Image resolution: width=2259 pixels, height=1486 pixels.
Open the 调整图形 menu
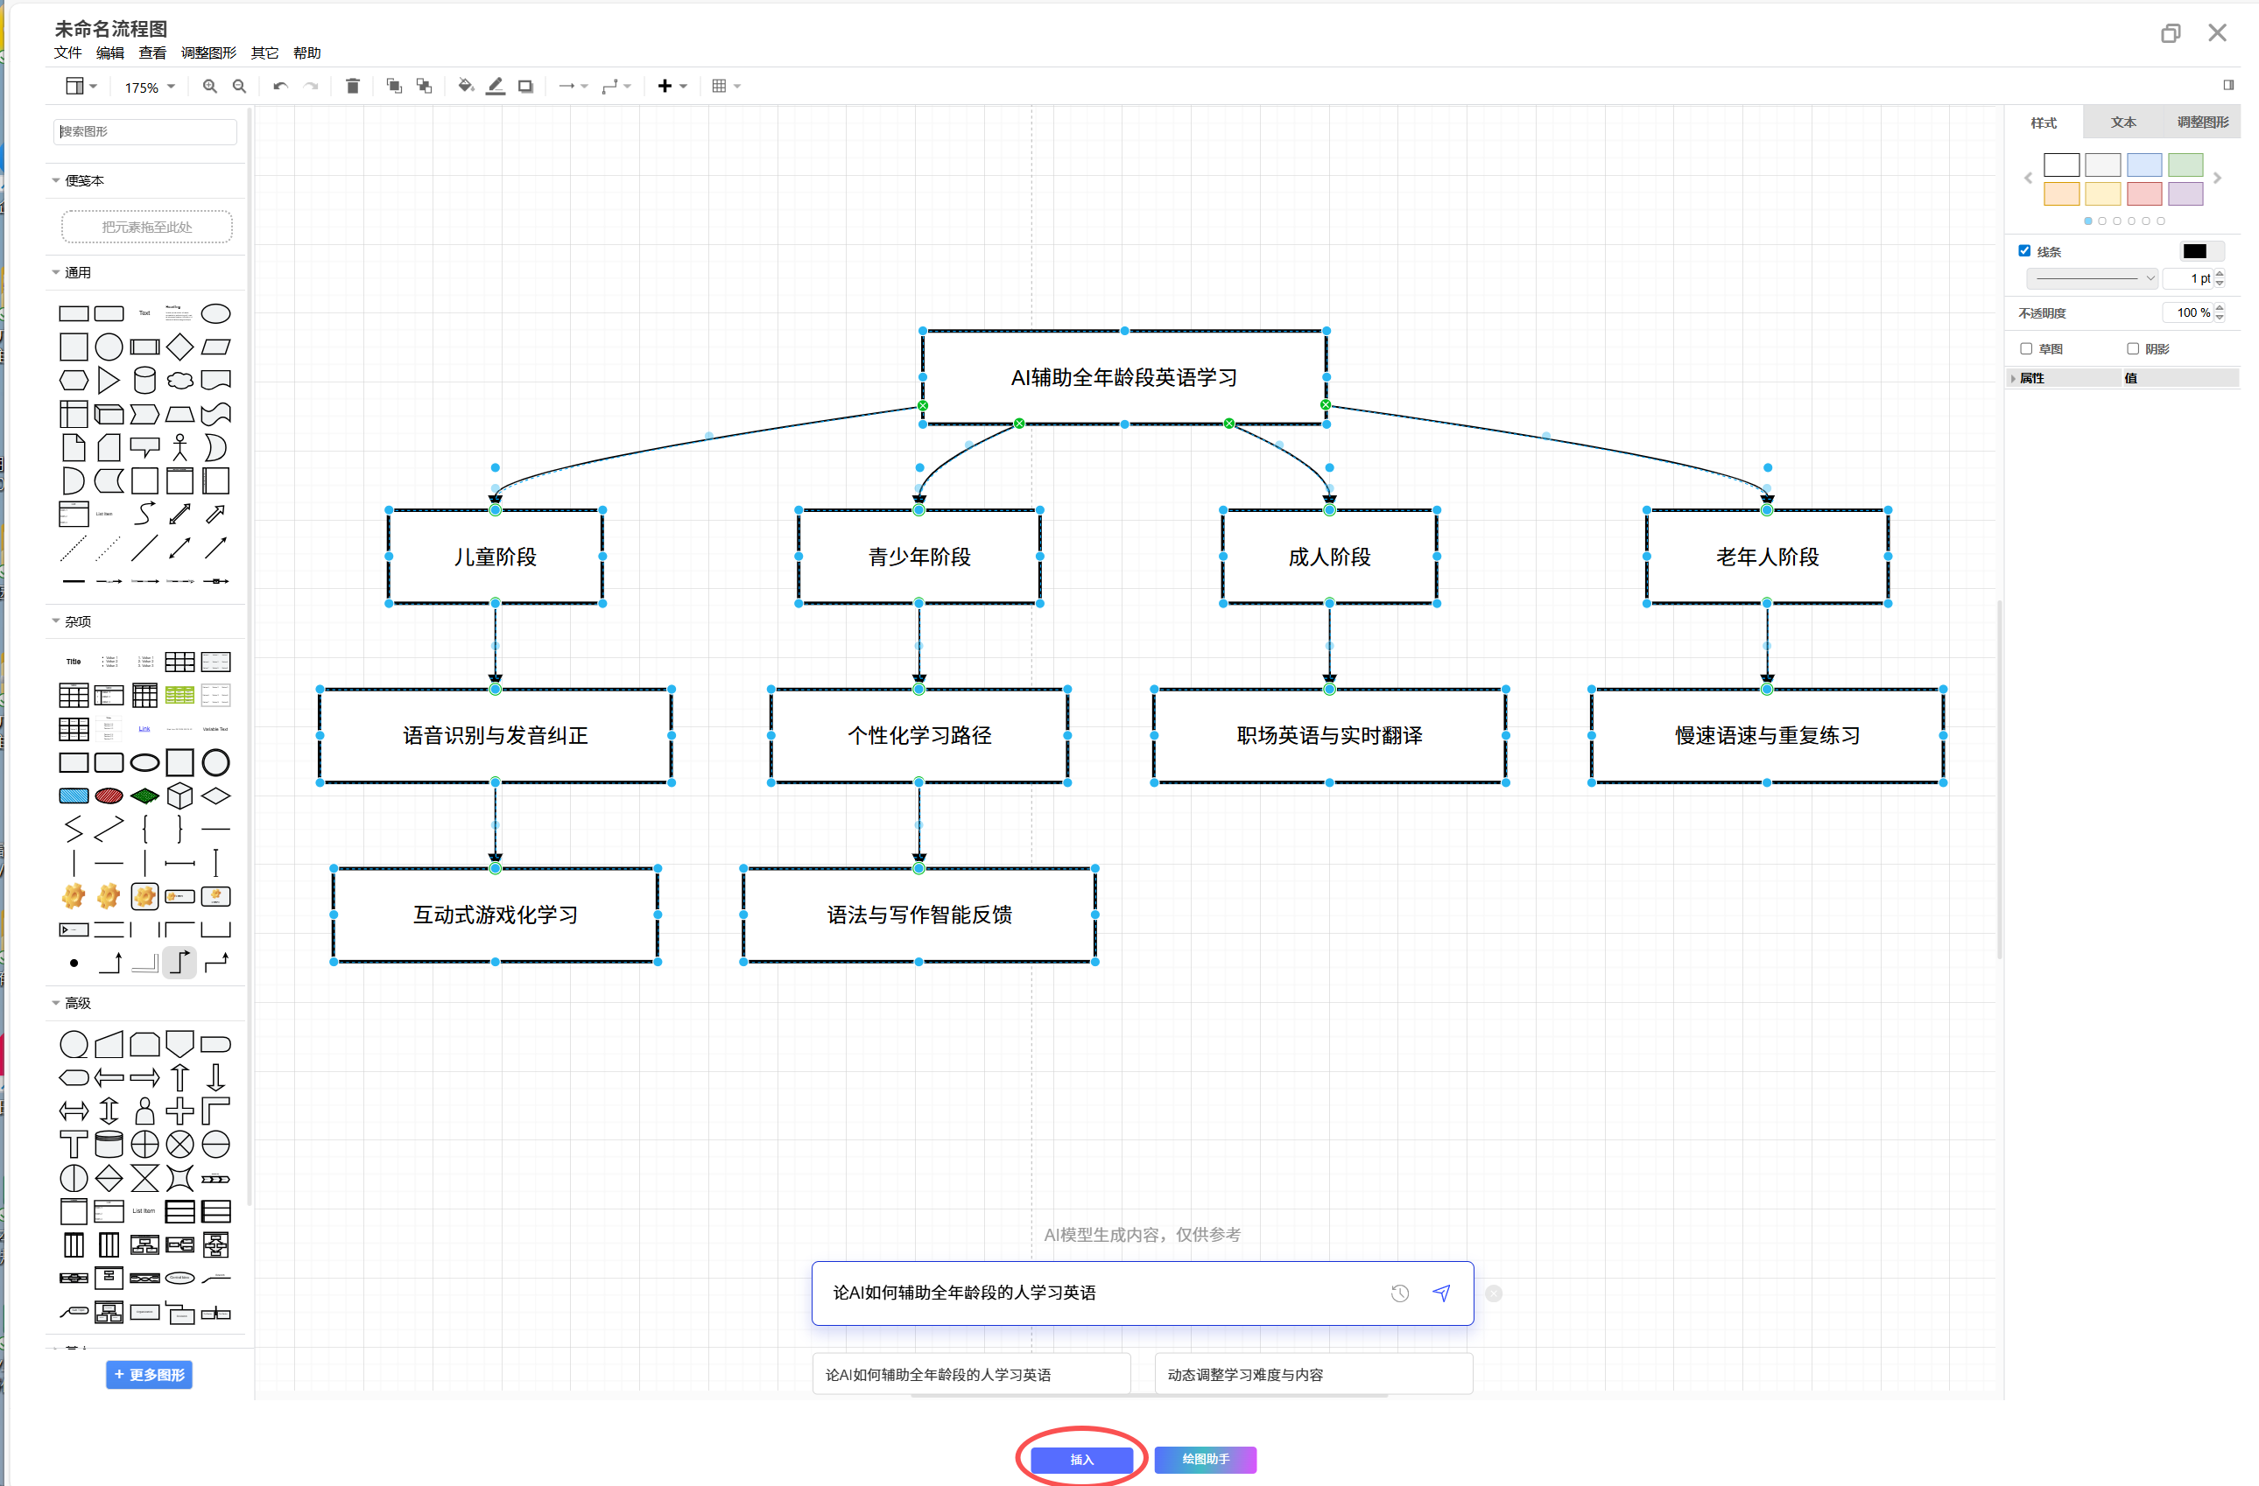pos(208,53)
